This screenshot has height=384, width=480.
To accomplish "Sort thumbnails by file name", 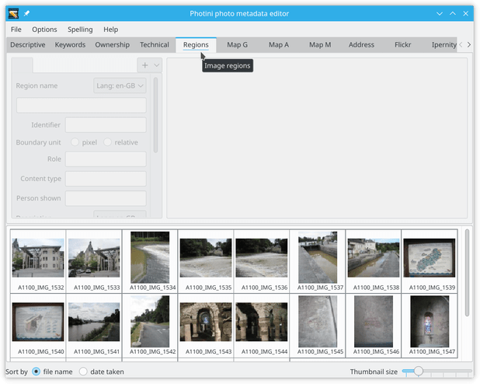I will coord(37,372).
